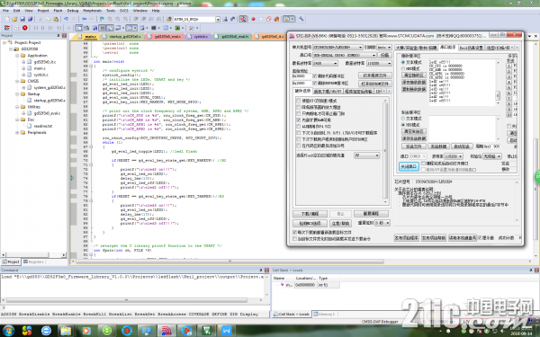540x337 pixels.
Task: Open the Serial windows toolbar icon
Action: point(142,28)
